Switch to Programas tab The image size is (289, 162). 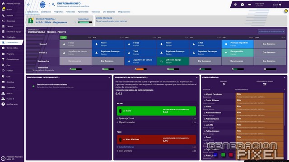point(59,12)
